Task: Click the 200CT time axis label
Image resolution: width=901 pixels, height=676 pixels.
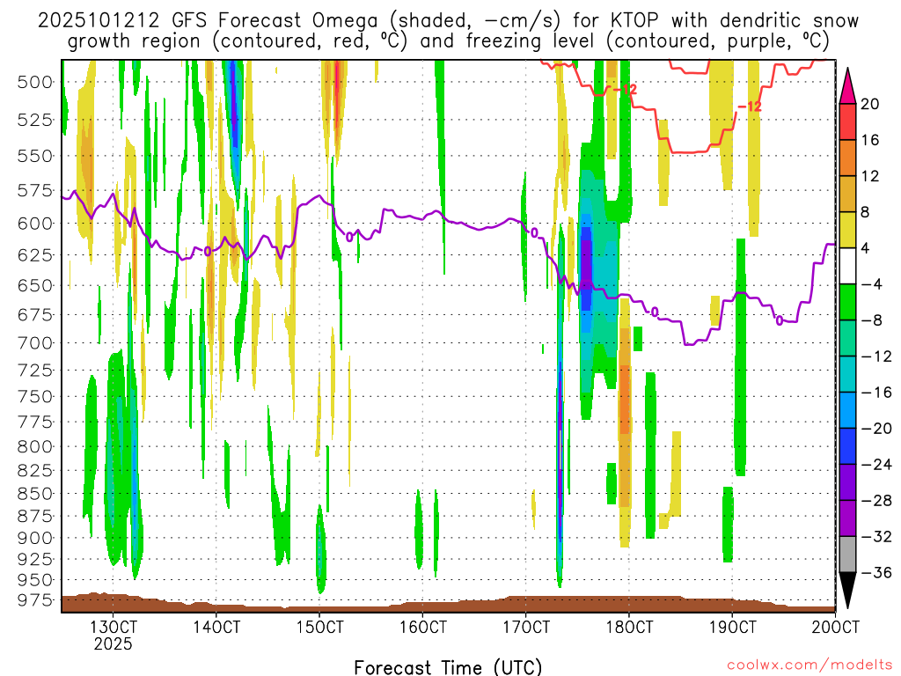Action: tap(836, 626)
